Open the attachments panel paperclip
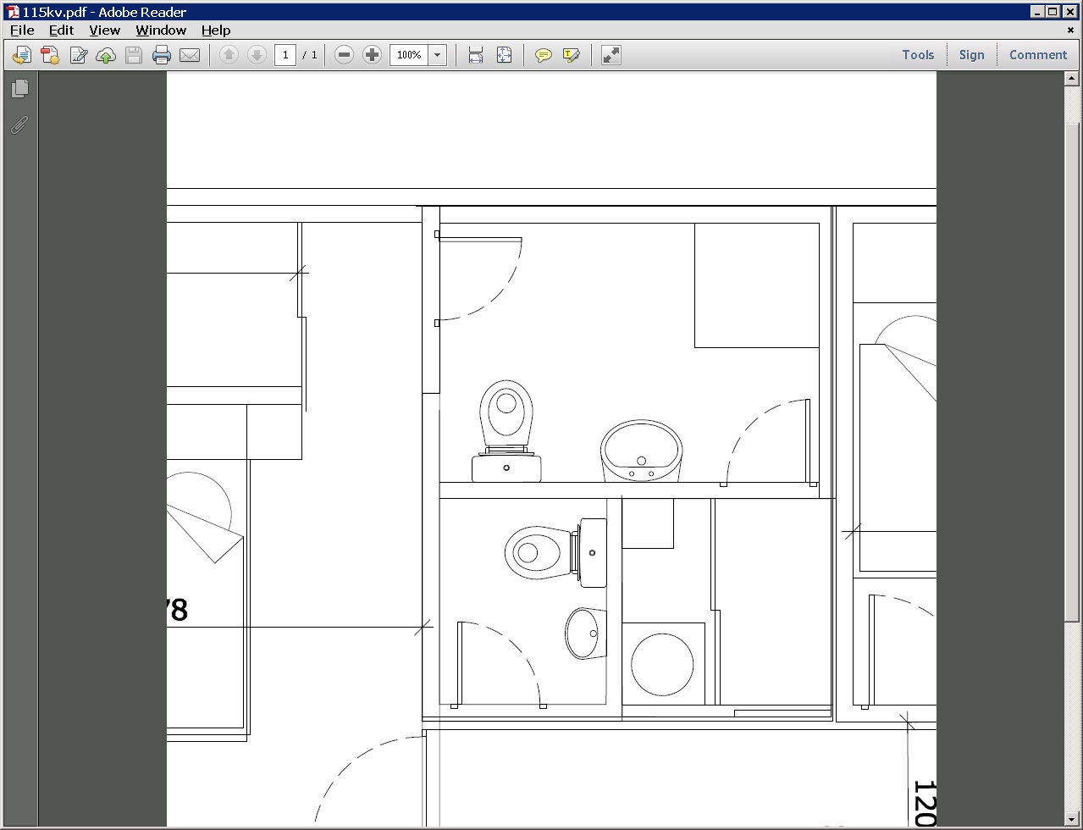 click(19, 125)
